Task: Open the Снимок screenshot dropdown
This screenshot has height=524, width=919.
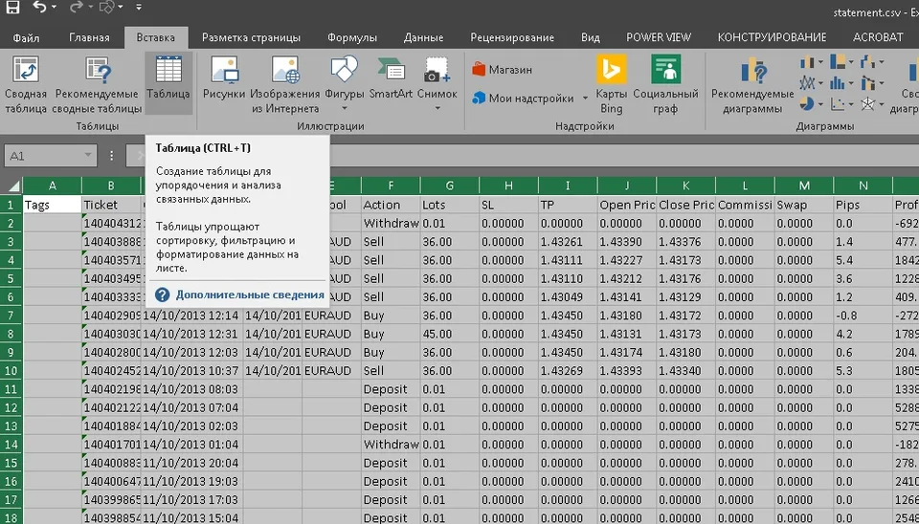Action: tap(437, 82)
